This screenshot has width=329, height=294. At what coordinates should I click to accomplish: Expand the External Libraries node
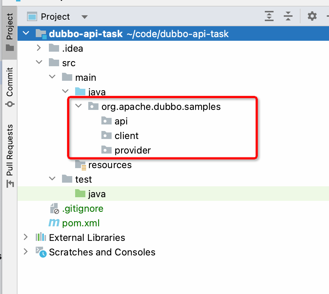26,238
